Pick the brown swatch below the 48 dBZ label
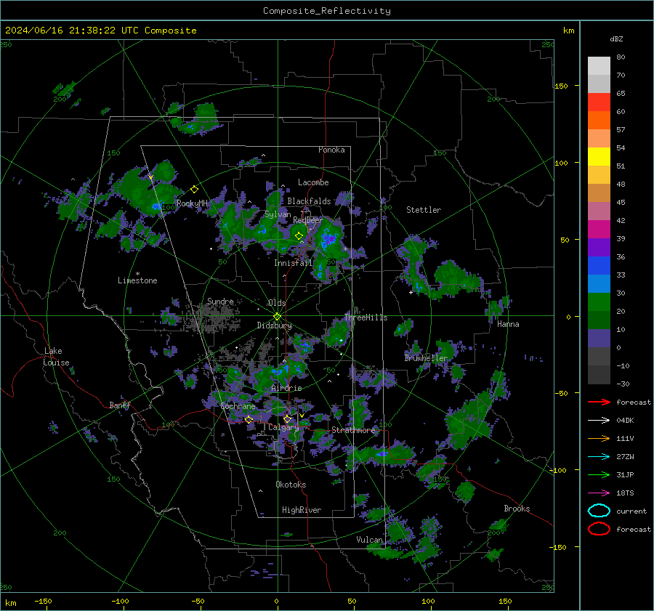The height and width of the screenshot is (611, 654). tap(599, 193)
